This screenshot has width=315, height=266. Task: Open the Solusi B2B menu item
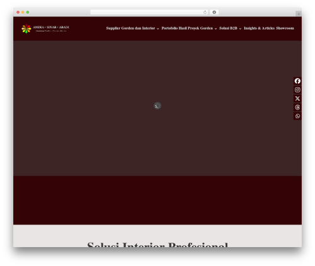228,28
